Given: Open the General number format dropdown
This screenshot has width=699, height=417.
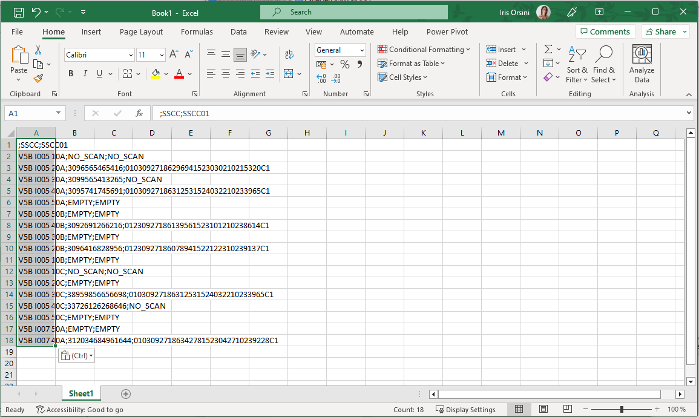Looking at the screenshot, I should [x=362, y=50].
